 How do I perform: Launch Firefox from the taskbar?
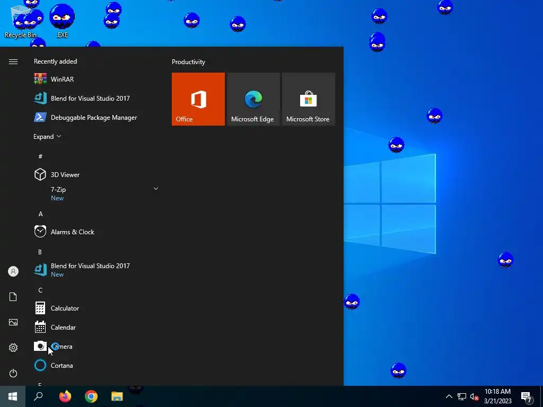65,396
